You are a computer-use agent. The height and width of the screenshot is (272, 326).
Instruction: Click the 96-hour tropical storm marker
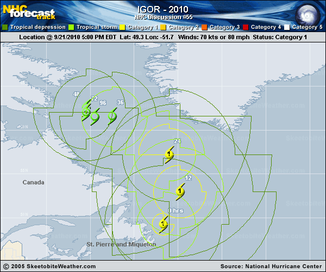95,117
